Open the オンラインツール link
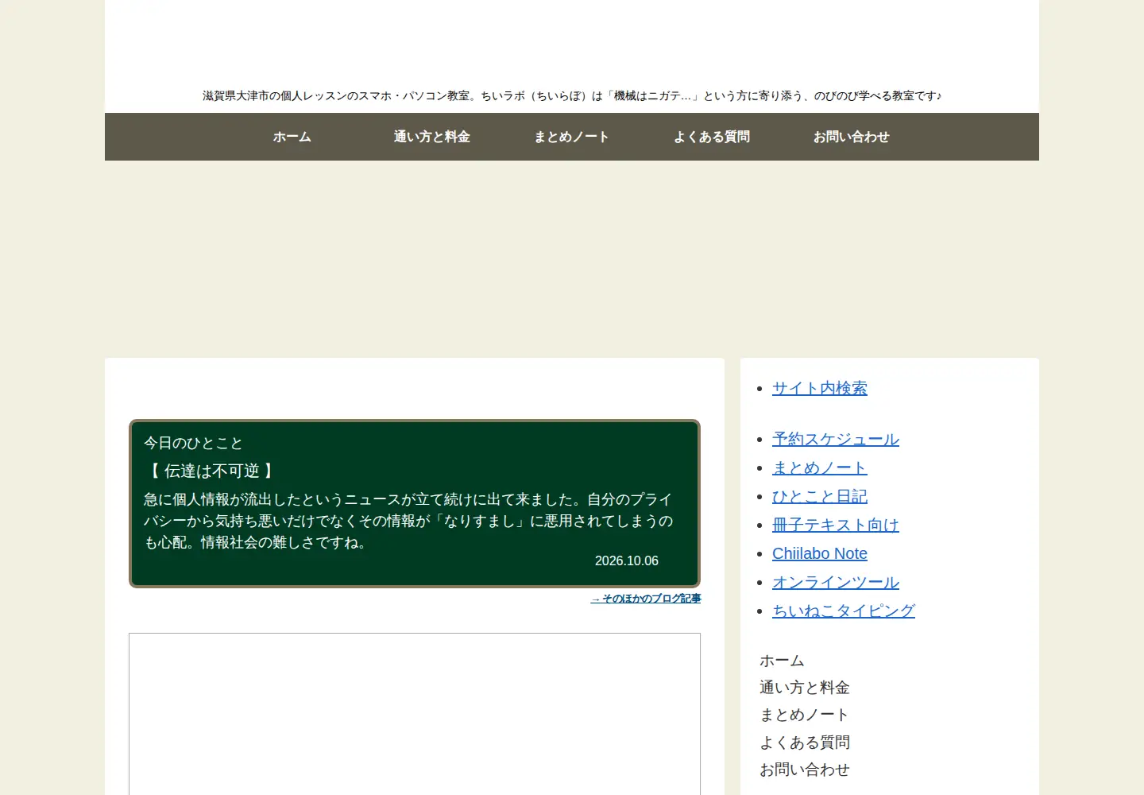This screenshot has width=1144, height=795. pos(836,582)
